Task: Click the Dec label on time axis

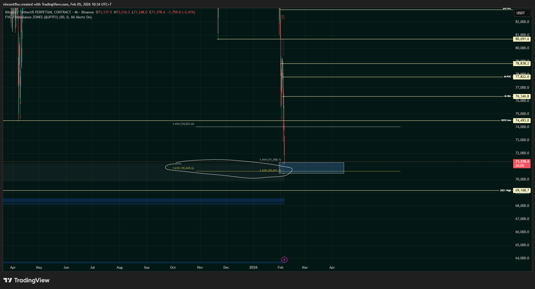Action: pos(226,268)
